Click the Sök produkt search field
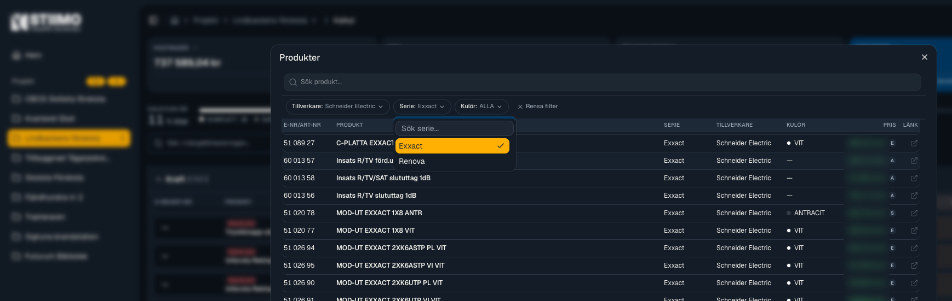The image size is (952, 301). [602, 82]
